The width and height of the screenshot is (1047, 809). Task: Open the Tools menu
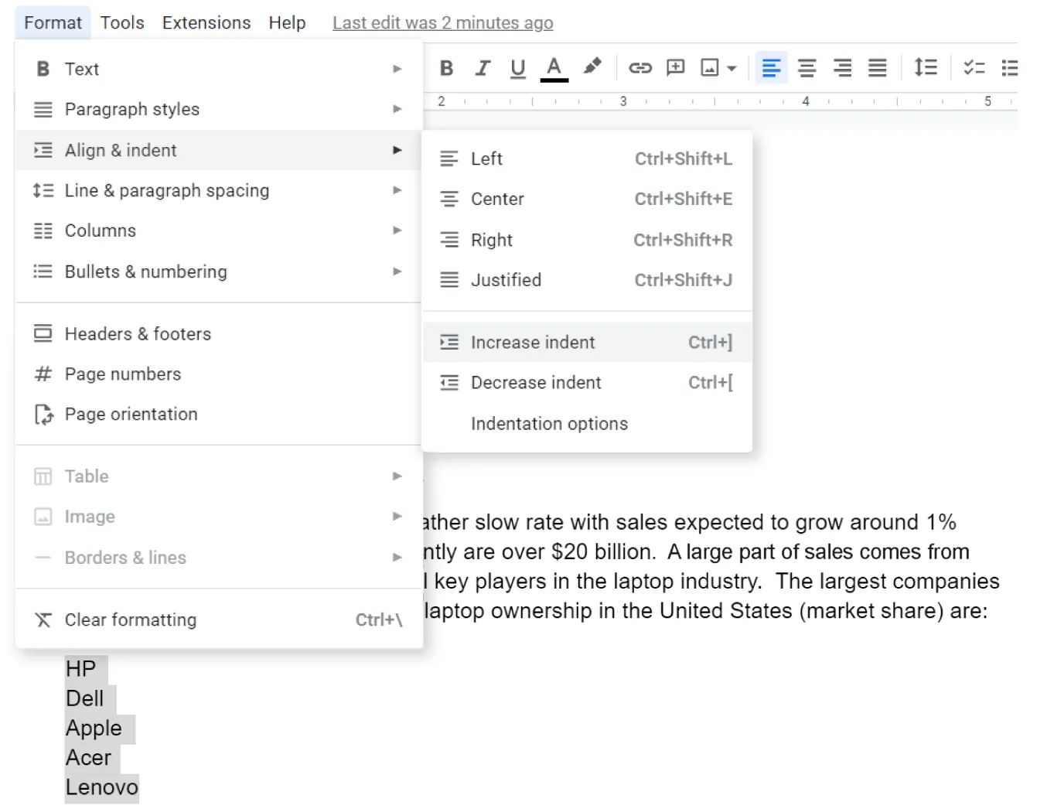tap(121, 22)
